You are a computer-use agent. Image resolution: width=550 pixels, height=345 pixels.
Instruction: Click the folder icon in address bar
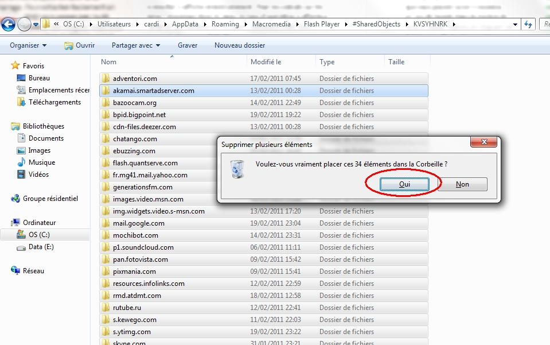pyautogui.click(x=46, y=24)
